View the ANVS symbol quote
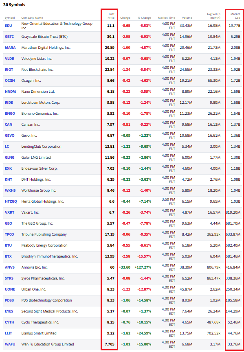The width and height of the screenshot is (244, 352). click(9, 268)
